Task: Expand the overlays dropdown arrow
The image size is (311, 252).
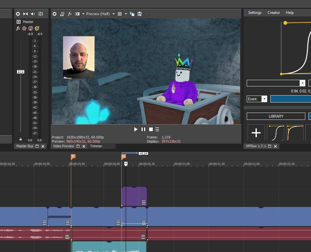Action: (126, 14)
